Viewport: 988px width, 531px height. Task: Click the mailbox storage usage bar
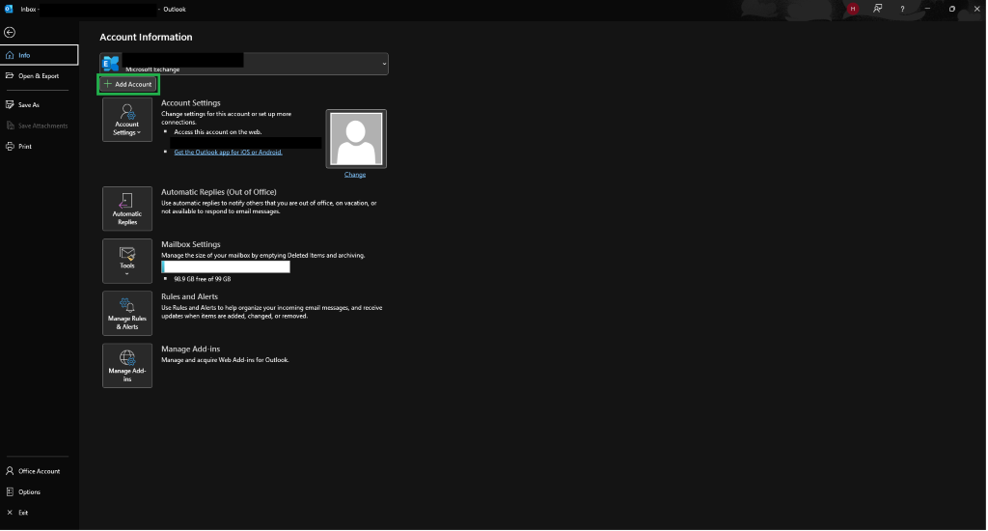[x=226, y=266]
